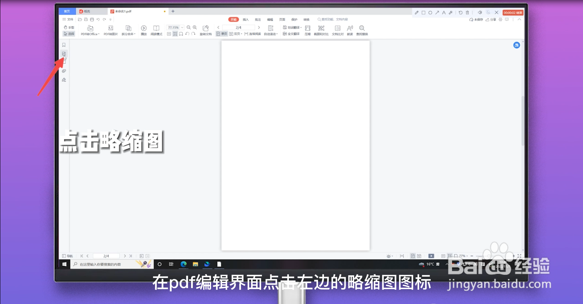Open 划词翻译 word translation dropdown
Viewport: 583px width, 304px height.
tap(292, 27)
